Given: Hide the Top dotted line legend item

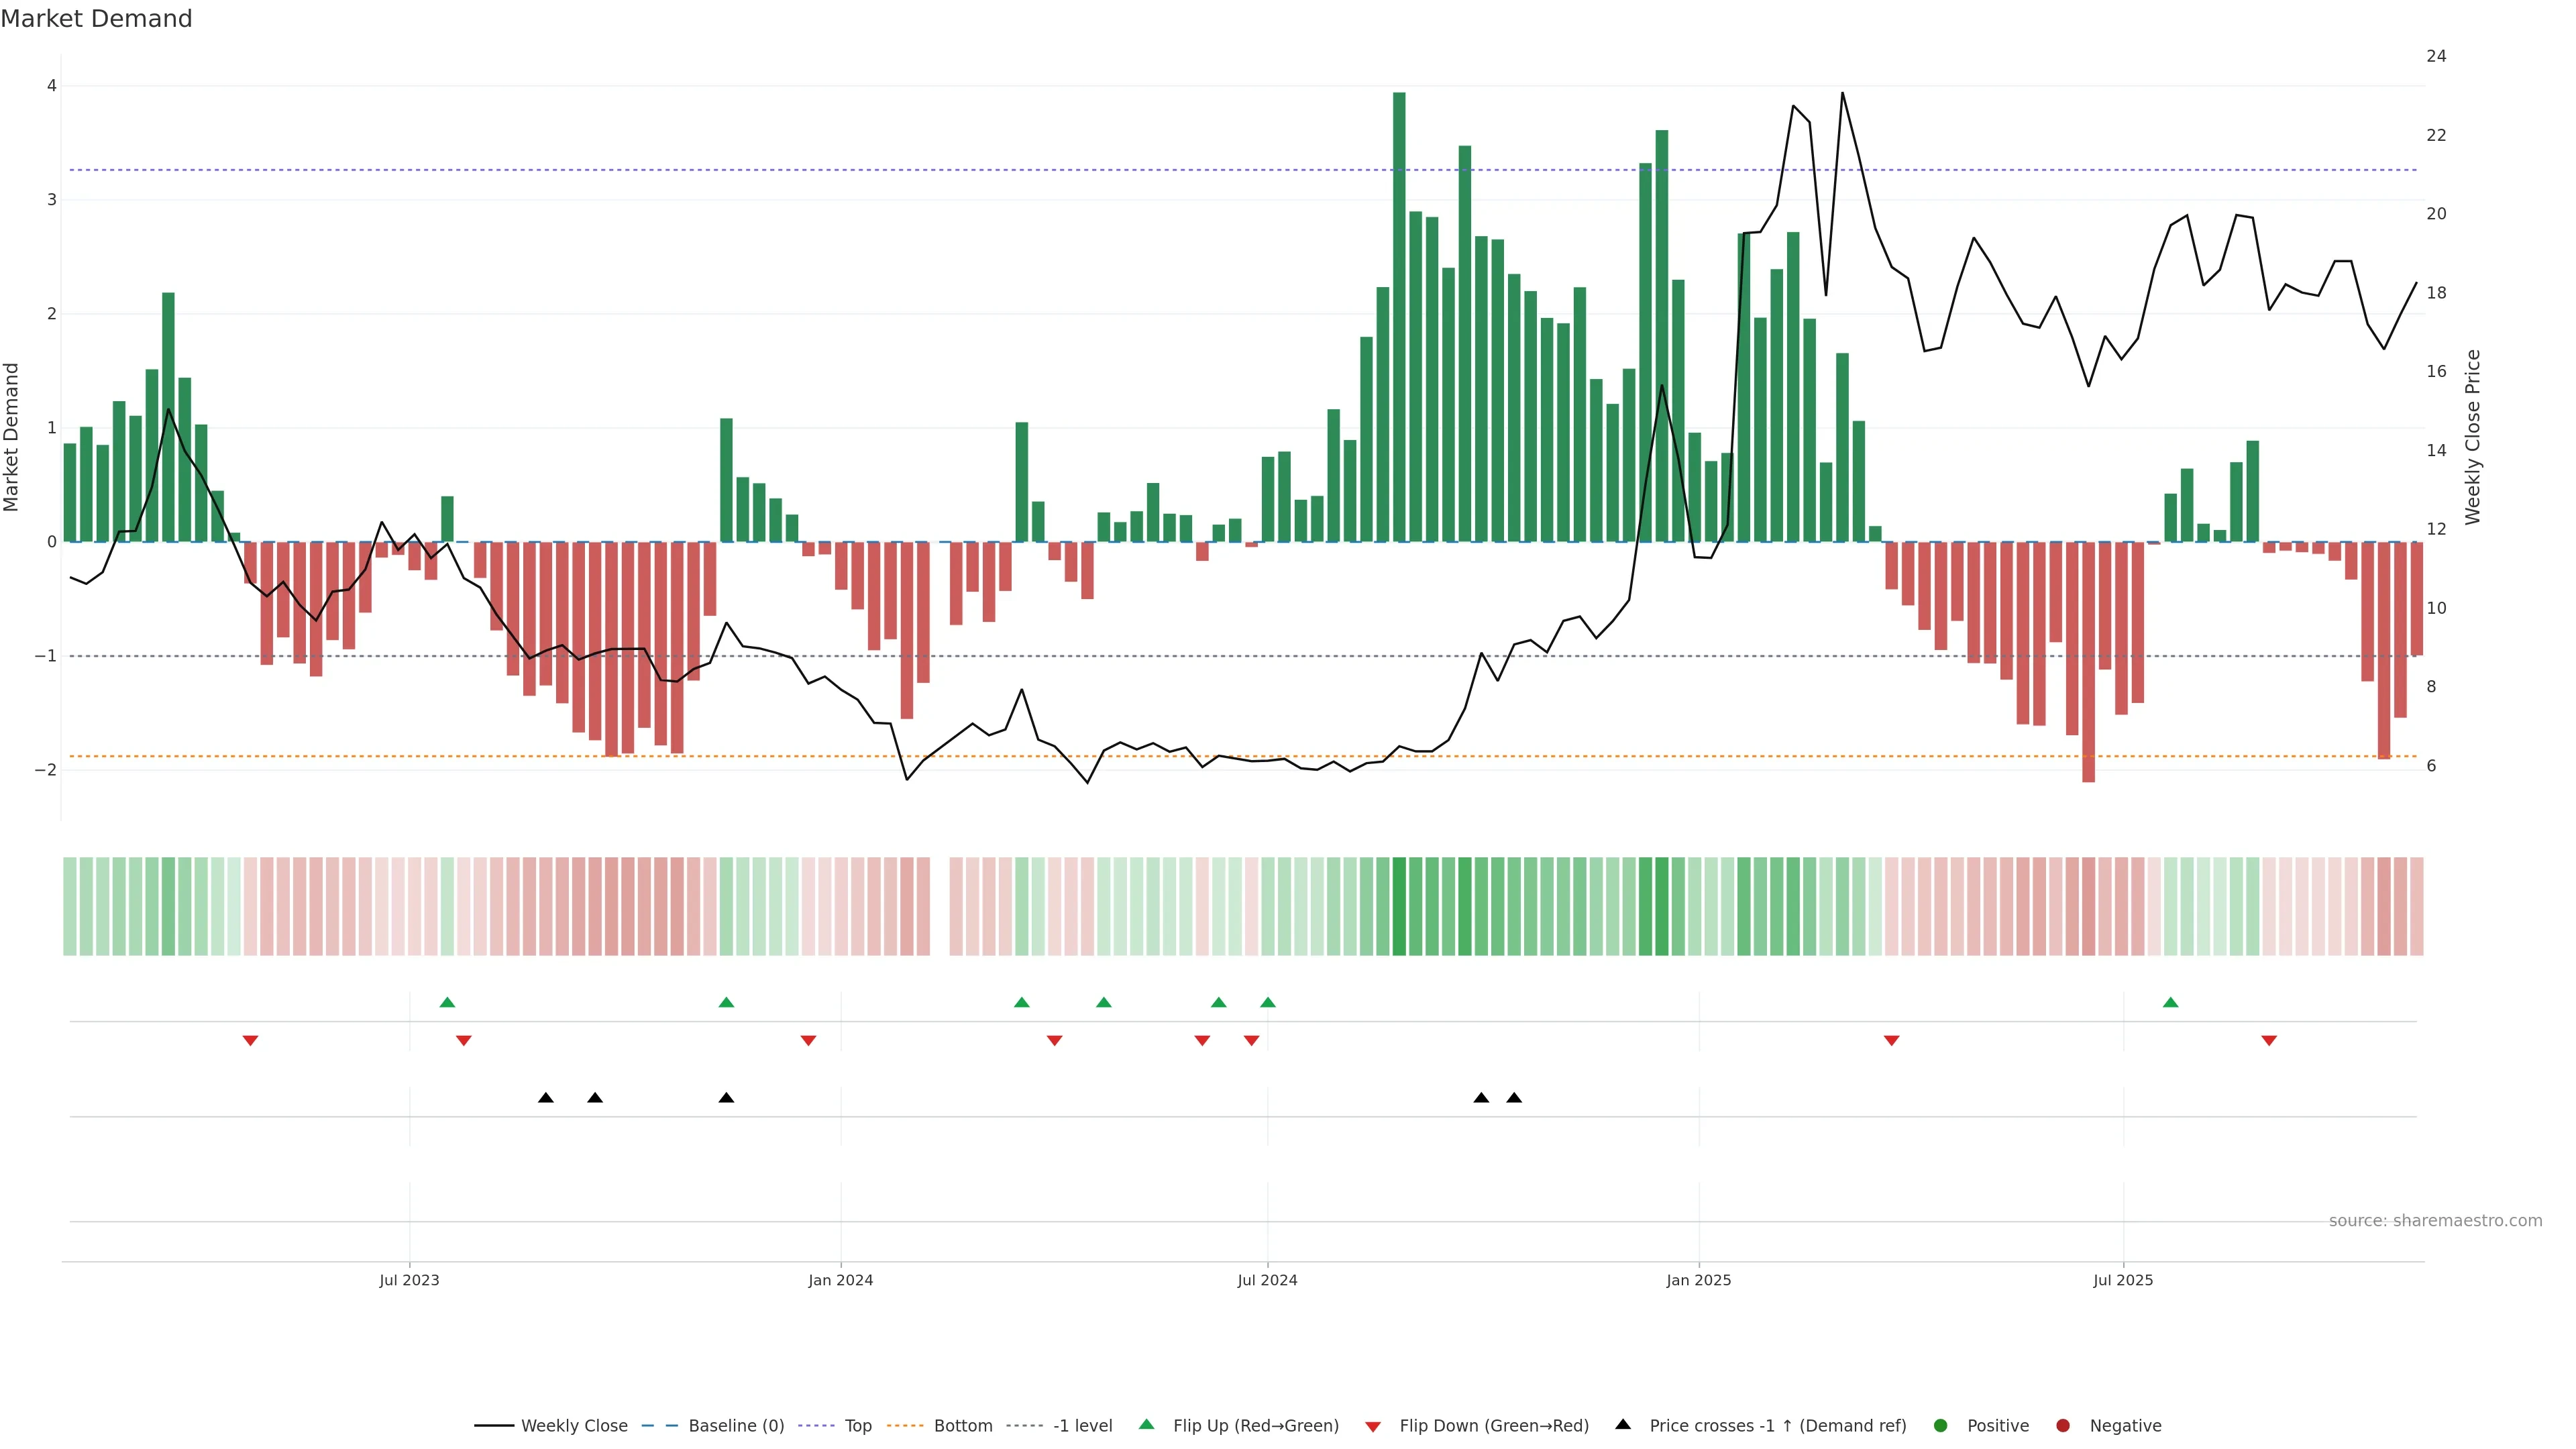Looking at the screenshot, I should tap(857, 1426).
